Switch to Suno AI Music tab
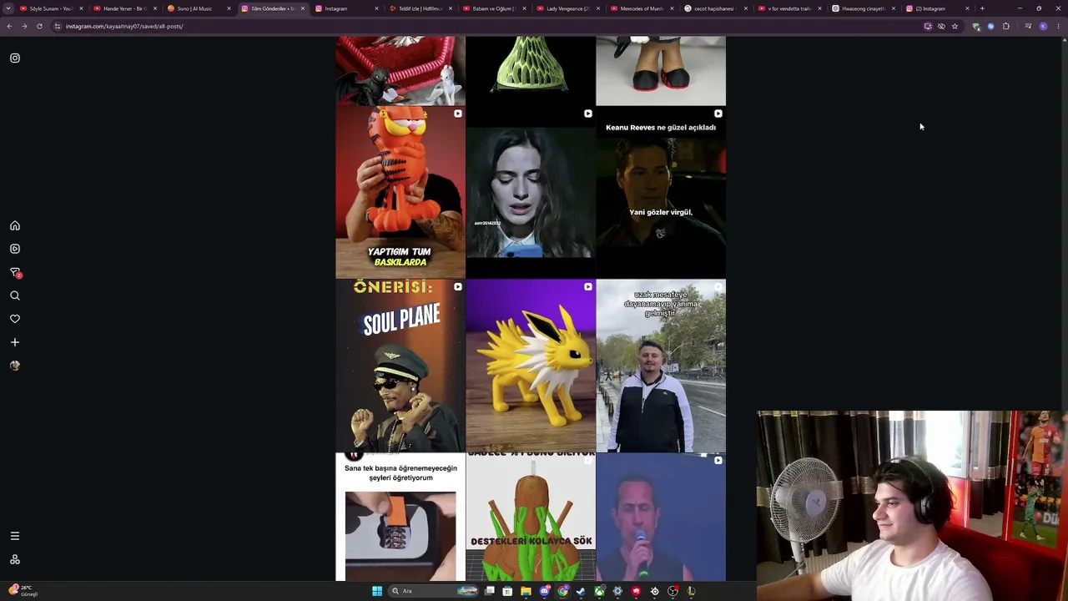 [x=199, y=8]
